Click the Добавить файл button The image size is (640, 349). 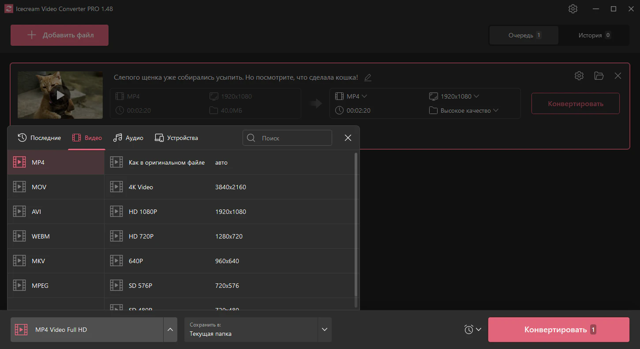[x=60, y=35]
